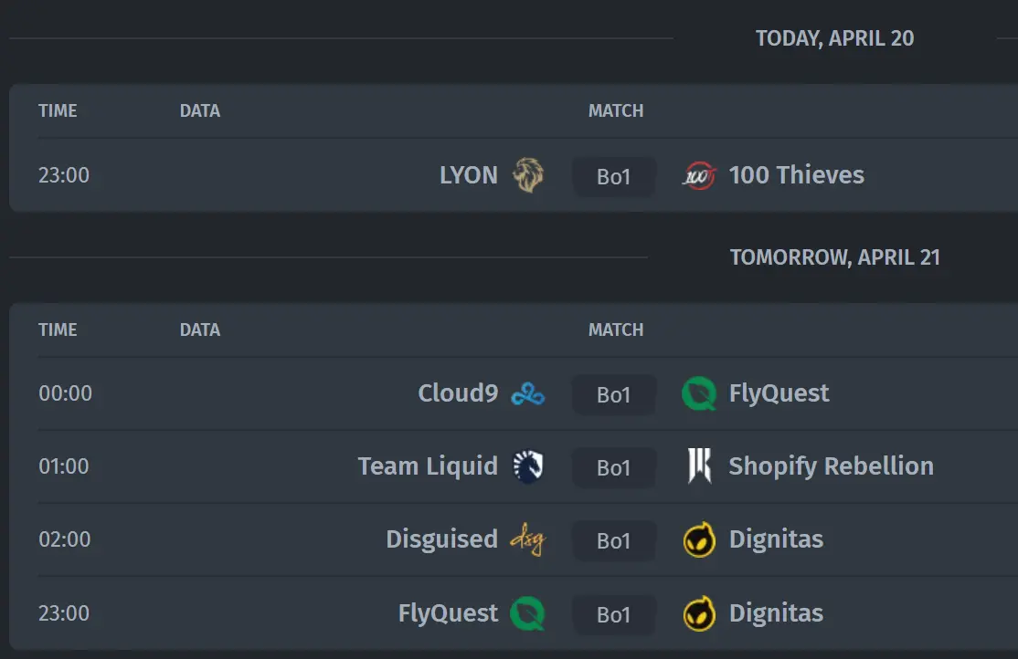Select the Team Liquid horse logo
The height and width of the screenshot is (659, 1018).
click(528, 466)
